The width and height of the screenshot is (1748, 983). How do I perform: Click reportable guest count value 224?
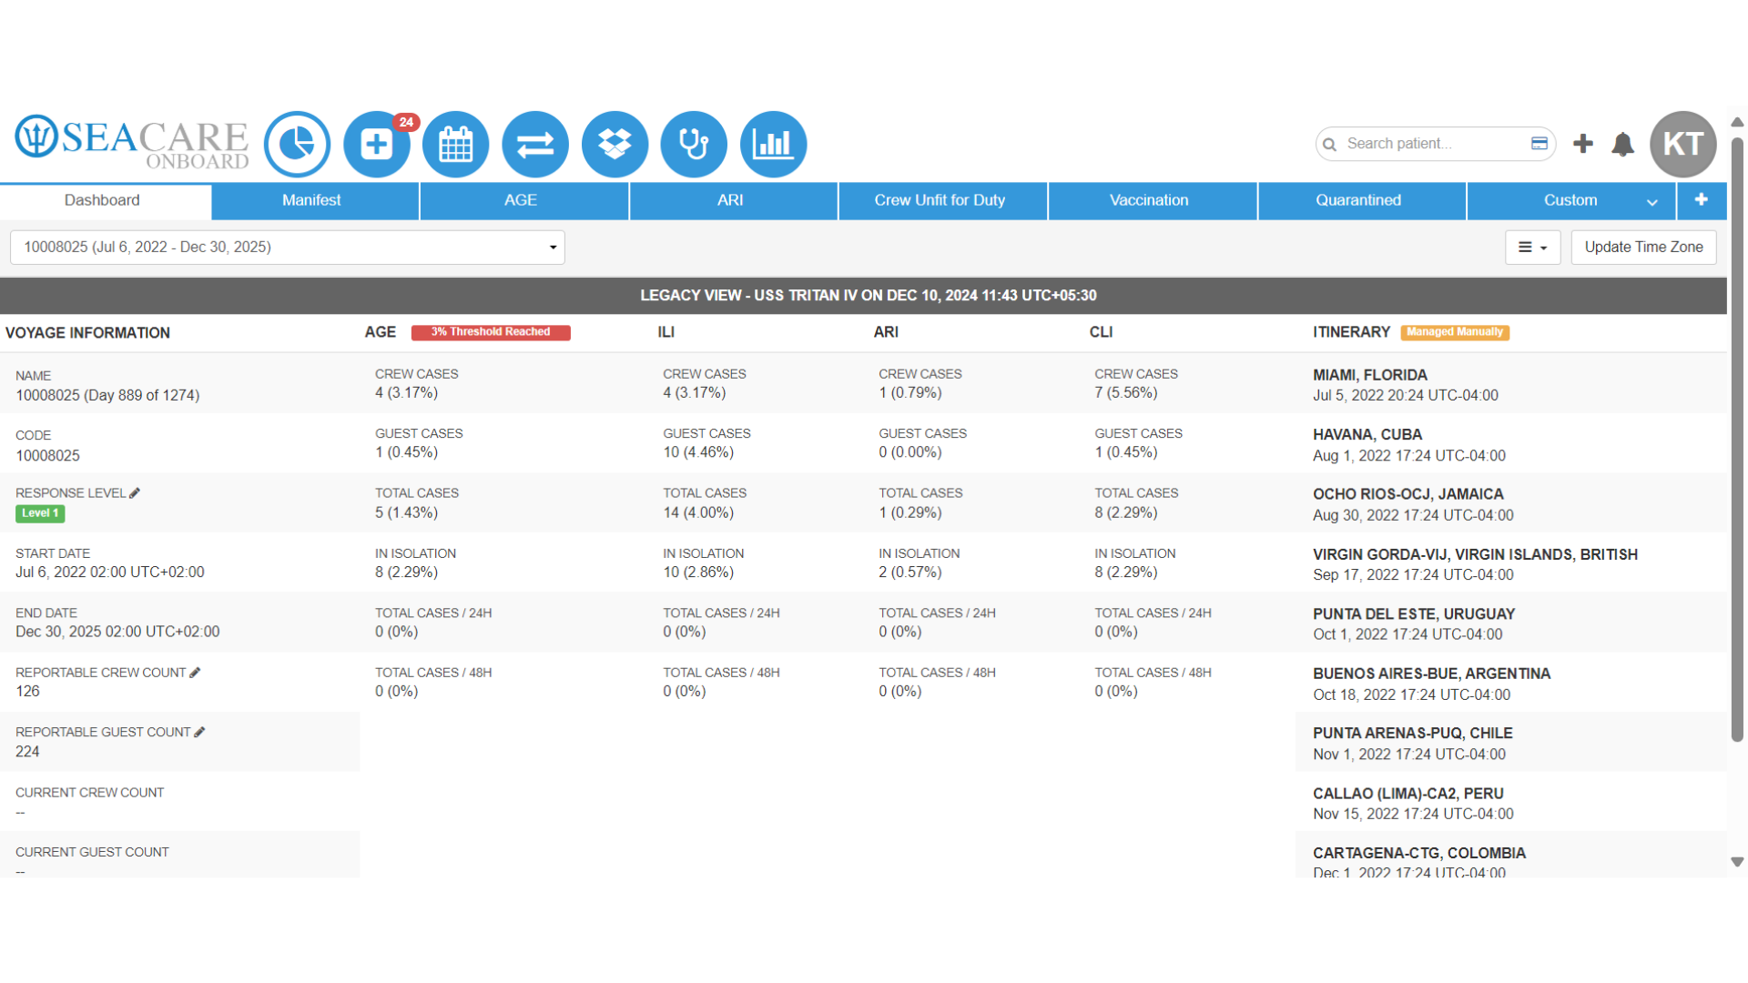[x=27, y=752]
